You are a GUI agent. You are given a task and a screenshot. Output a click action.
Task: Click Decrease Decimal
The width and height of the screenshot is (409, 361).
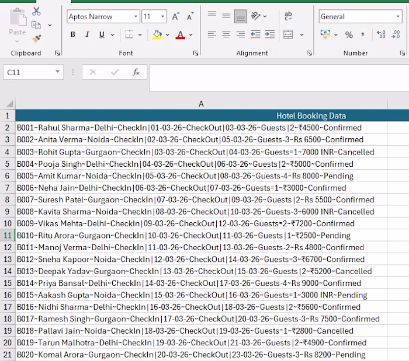[396, 34]
